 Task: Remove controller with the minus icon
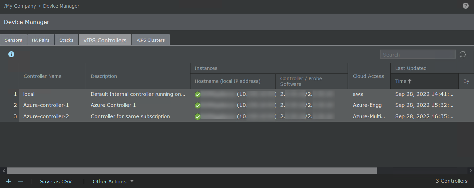pyautogui.click(x=20, y=181)
